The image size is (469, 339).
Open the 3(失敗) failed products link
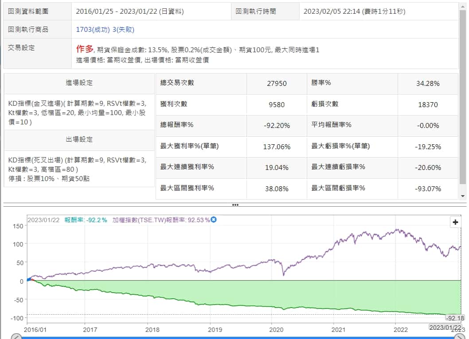pos(124,30)
